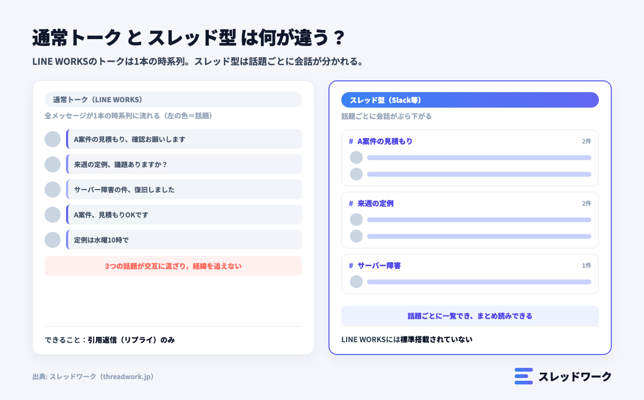Click footer LINE WORKSには標準搭載されていない
644x400 pixels.
click(407, 339)
